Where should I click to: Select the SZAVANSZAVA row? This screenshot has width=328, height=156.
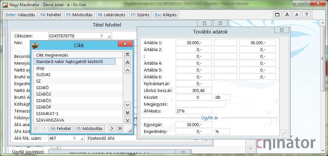78,120
